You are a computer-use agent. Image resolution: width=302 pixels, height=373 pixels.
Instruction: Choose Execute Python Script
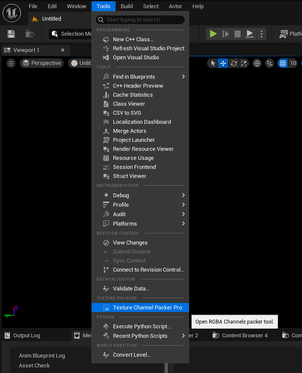tap(140, 327)
